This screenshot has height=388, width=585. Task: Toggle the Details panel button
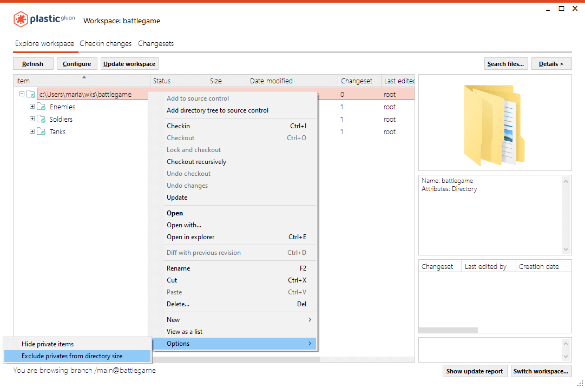click(551, 64)
